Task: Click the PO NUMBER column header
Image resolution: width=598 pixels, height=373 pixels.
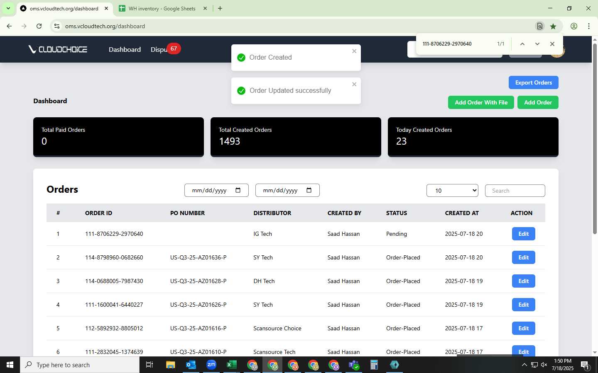Action: click(x=187, y=213)
